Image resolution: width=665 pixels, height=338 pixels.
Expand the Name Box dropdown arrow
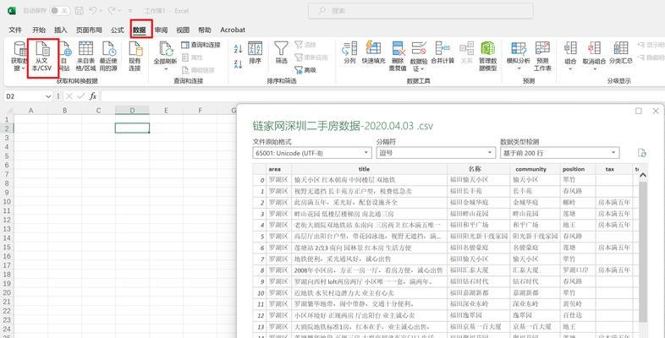[48, 96]
